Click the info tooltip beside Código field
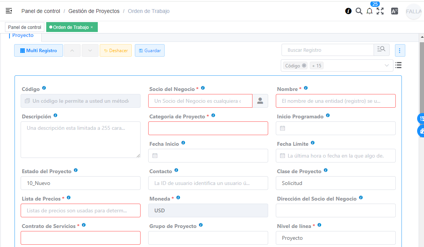 [44, 88]
